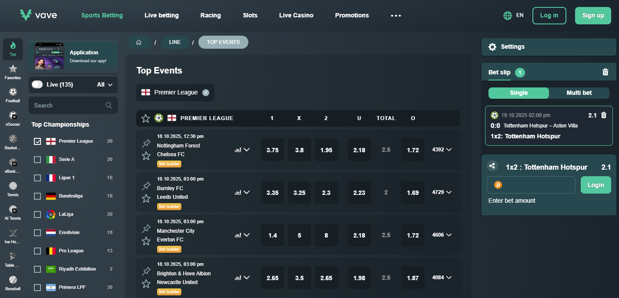Check the Serie A championship checkbox
Viewport: 619px width, 298px height.
point(37,159)
